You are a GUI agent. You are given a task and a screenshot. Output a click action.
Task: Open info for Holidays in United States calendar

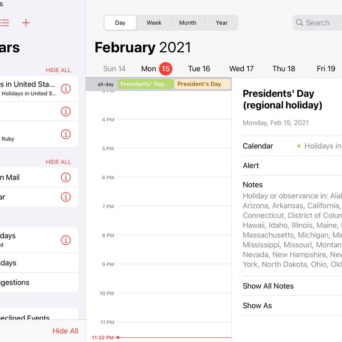[66, 88]
